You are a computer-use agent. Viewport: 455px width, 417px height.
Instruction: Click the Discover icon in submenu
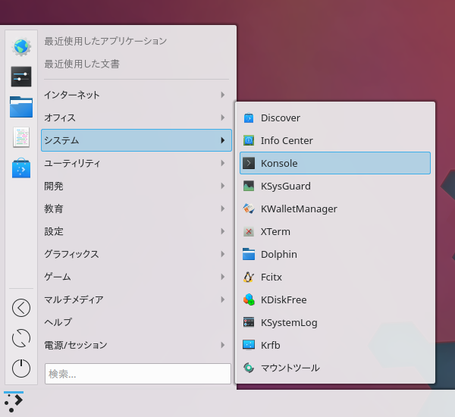pyautogui.click(x=249, y=118)
